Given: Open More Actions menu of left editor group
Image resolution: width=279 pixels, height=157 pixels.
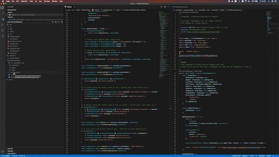Looking at the screenshot, I should pos(168,7).
